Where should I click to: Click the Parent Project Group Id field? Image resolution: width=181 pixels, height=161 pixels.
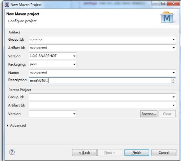pos(102,97)
